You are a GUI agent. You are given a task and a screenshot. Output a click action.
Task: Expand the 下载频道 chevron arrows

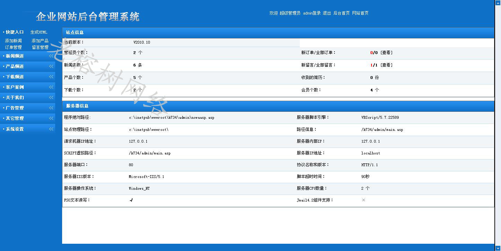[51, 77]
